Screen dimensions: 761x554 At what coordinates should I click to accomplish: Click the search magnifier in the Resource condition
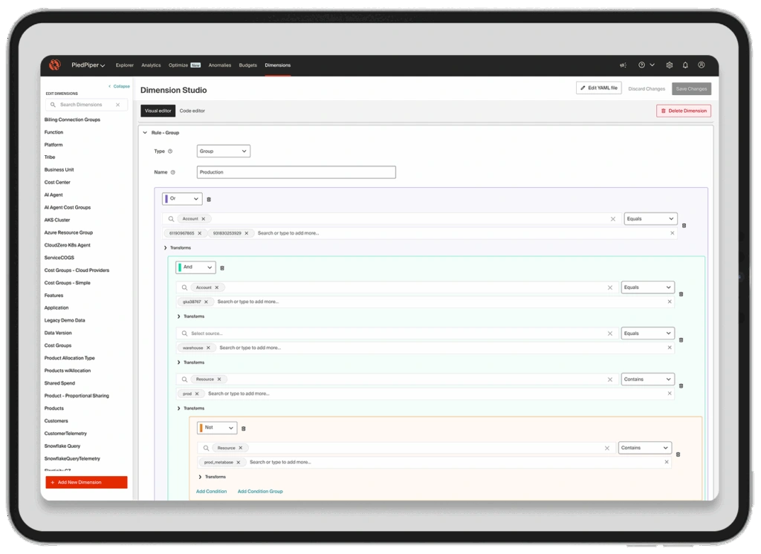tap(184, 379)
